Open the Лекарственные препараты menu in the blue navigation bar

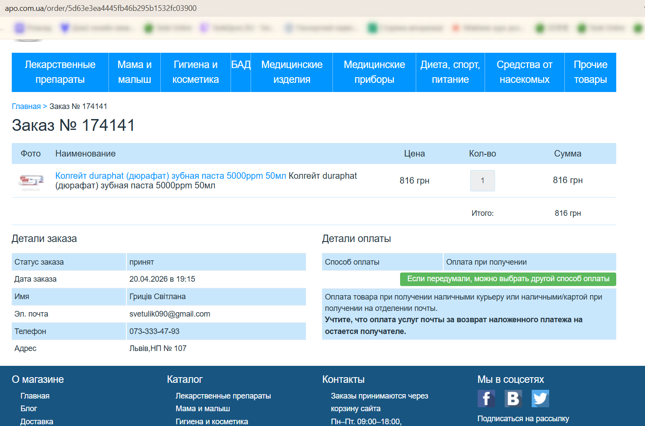click(x=60, y=72)
